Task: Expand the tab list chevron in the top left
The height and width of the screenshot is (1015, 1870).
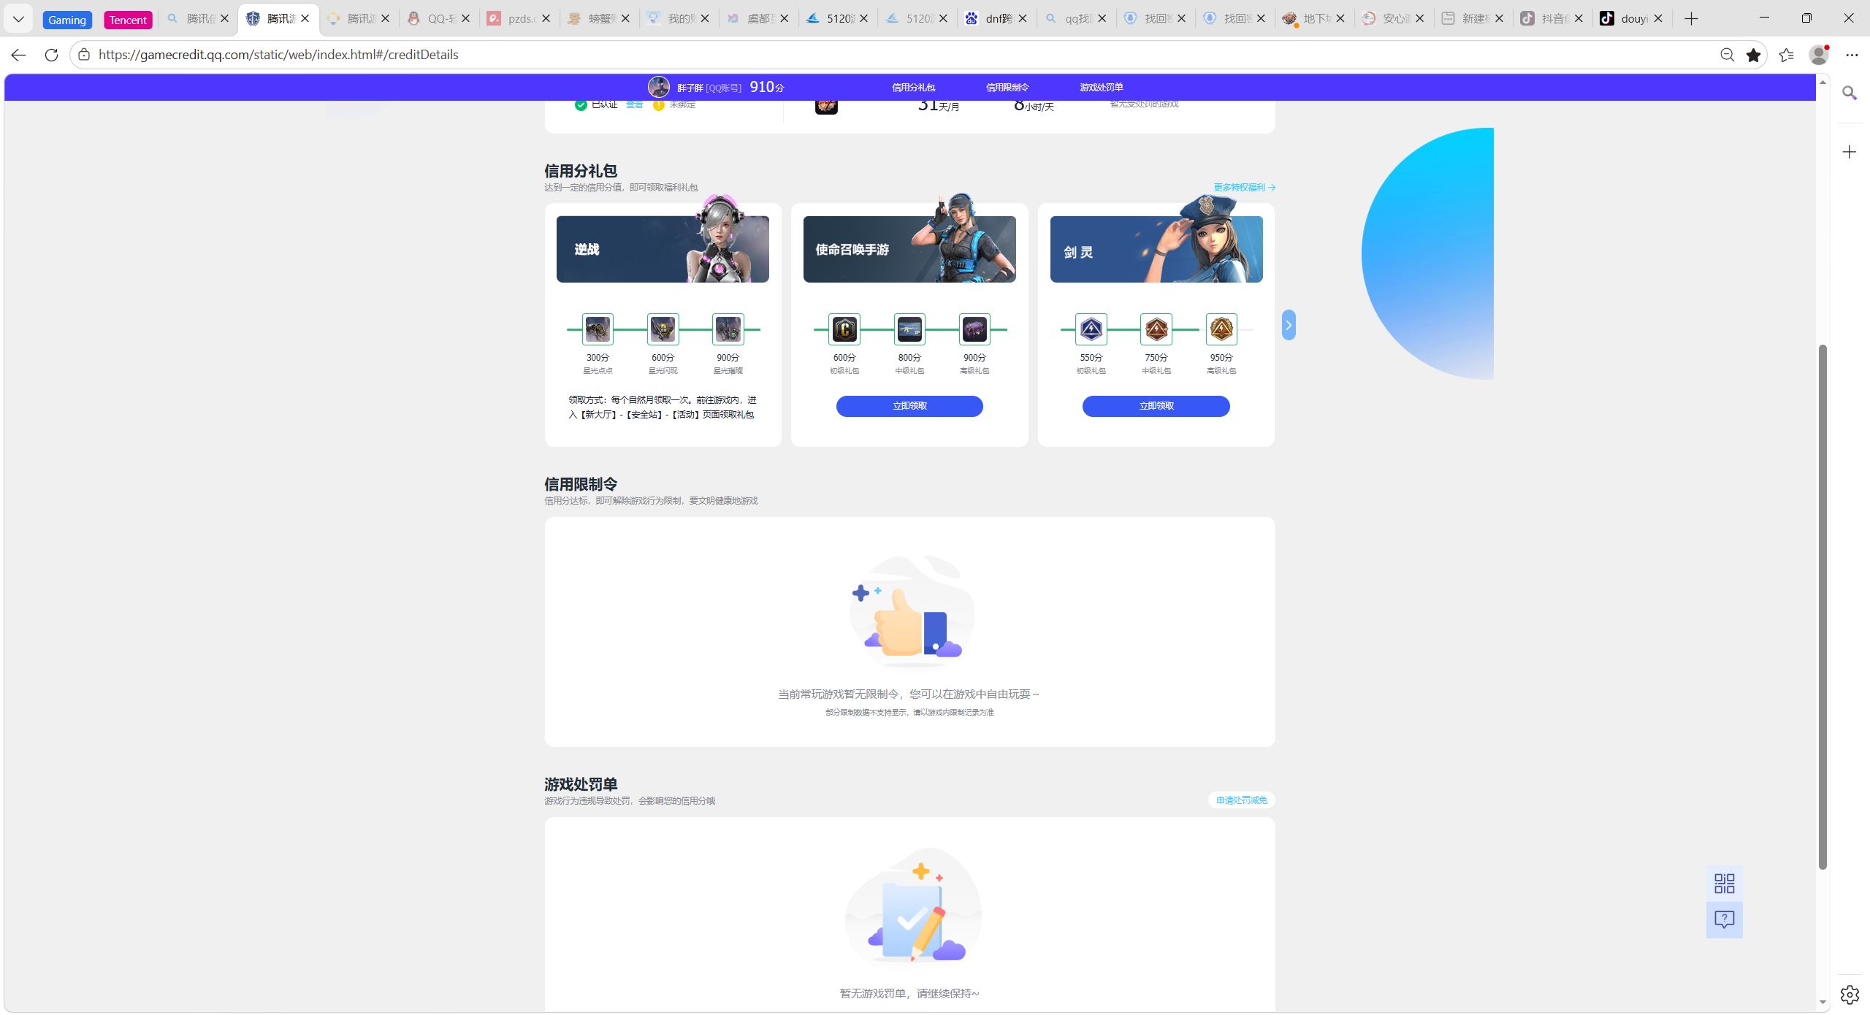Action: click(x=18, y=19)
